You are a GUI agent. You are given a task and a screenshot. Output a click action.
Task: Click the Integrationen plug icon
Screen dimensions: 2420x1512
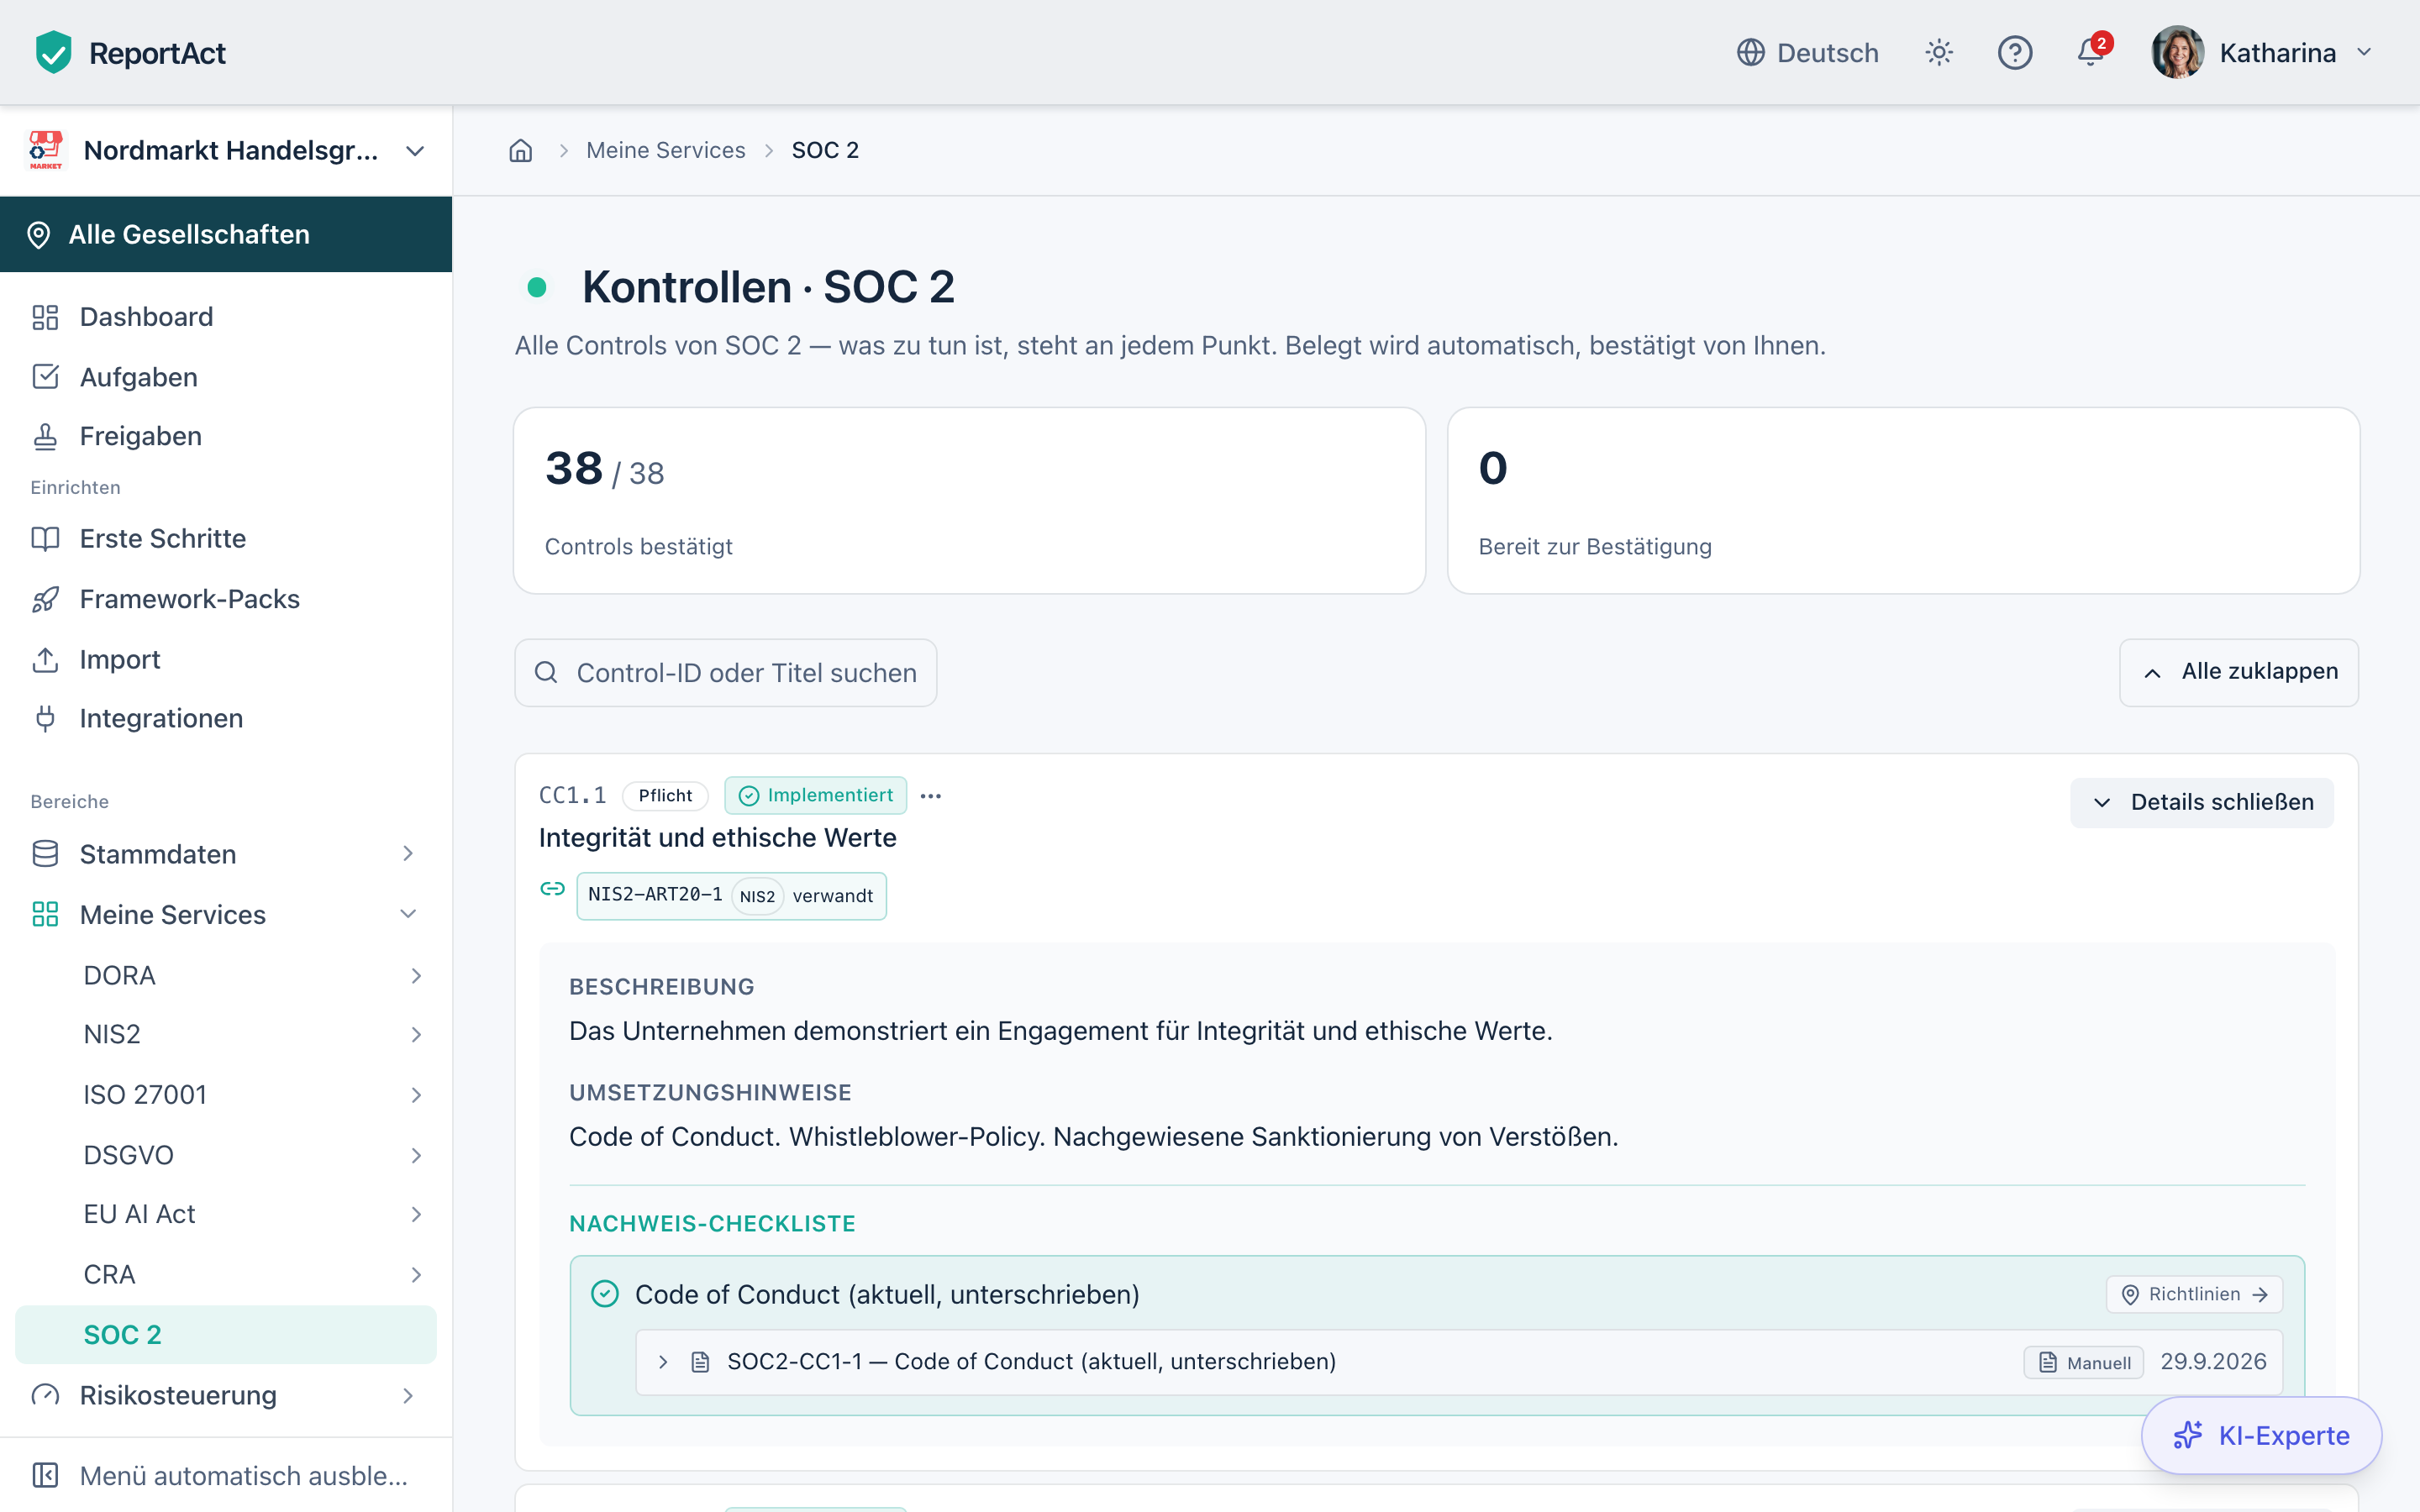point(45,718)
